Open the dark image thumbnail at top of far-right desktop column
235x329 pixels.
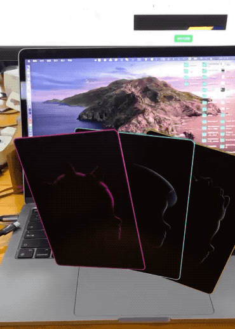click(x=223, y=70)
